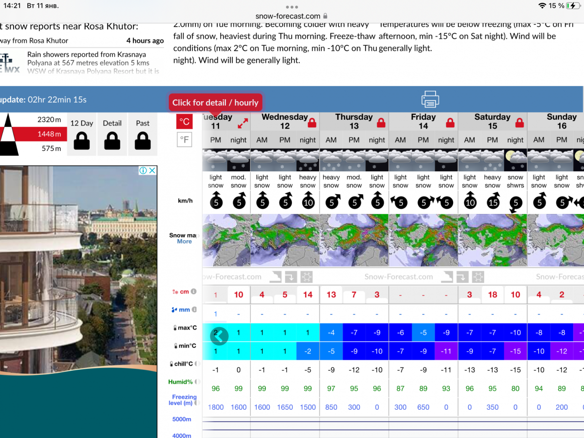Viewport: 584px width, 438px height.
Task: Click the Saturday PM wind arrow showing 15
Action: pos(493,201)
